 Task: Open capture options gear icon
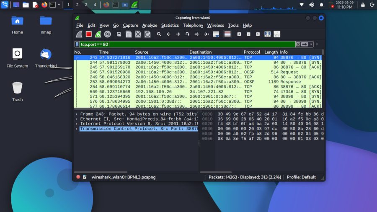[x=107, y=34]
